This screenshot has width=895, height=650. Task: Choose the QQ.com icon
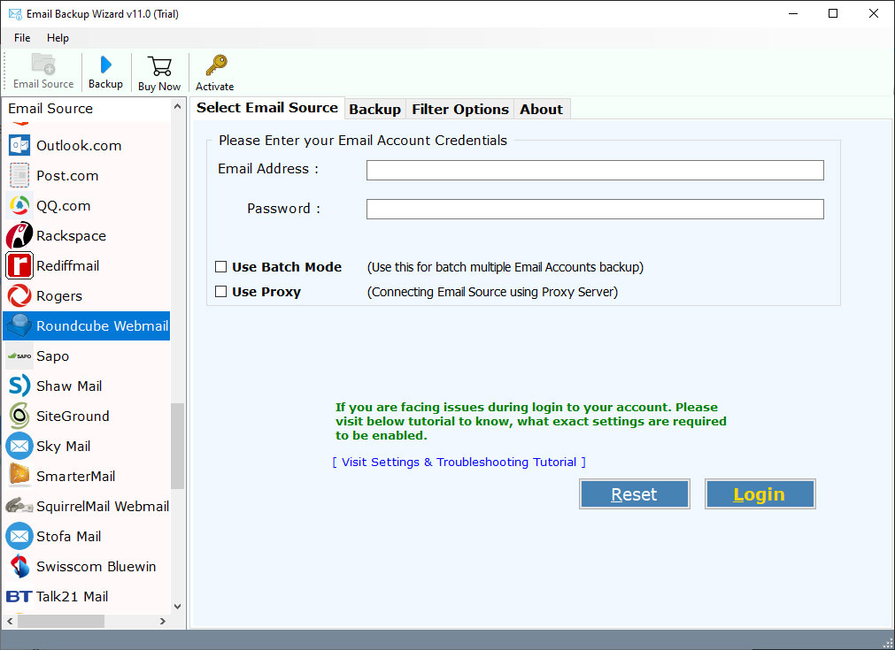point(19,206)
